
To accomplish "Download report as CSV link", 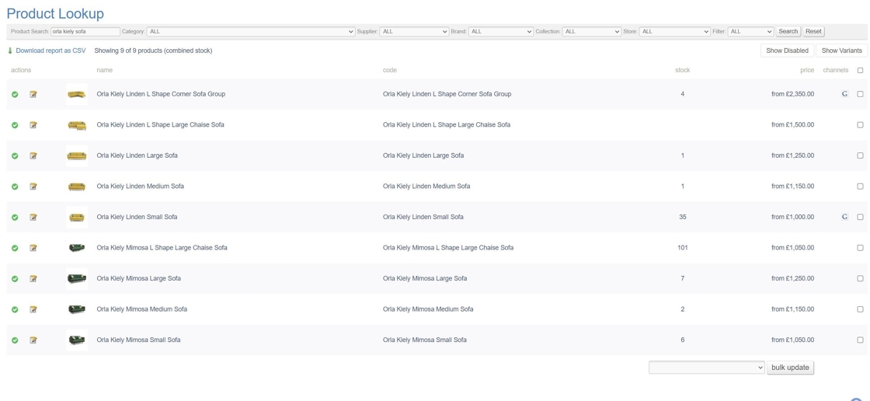I will tap(51, 51).
